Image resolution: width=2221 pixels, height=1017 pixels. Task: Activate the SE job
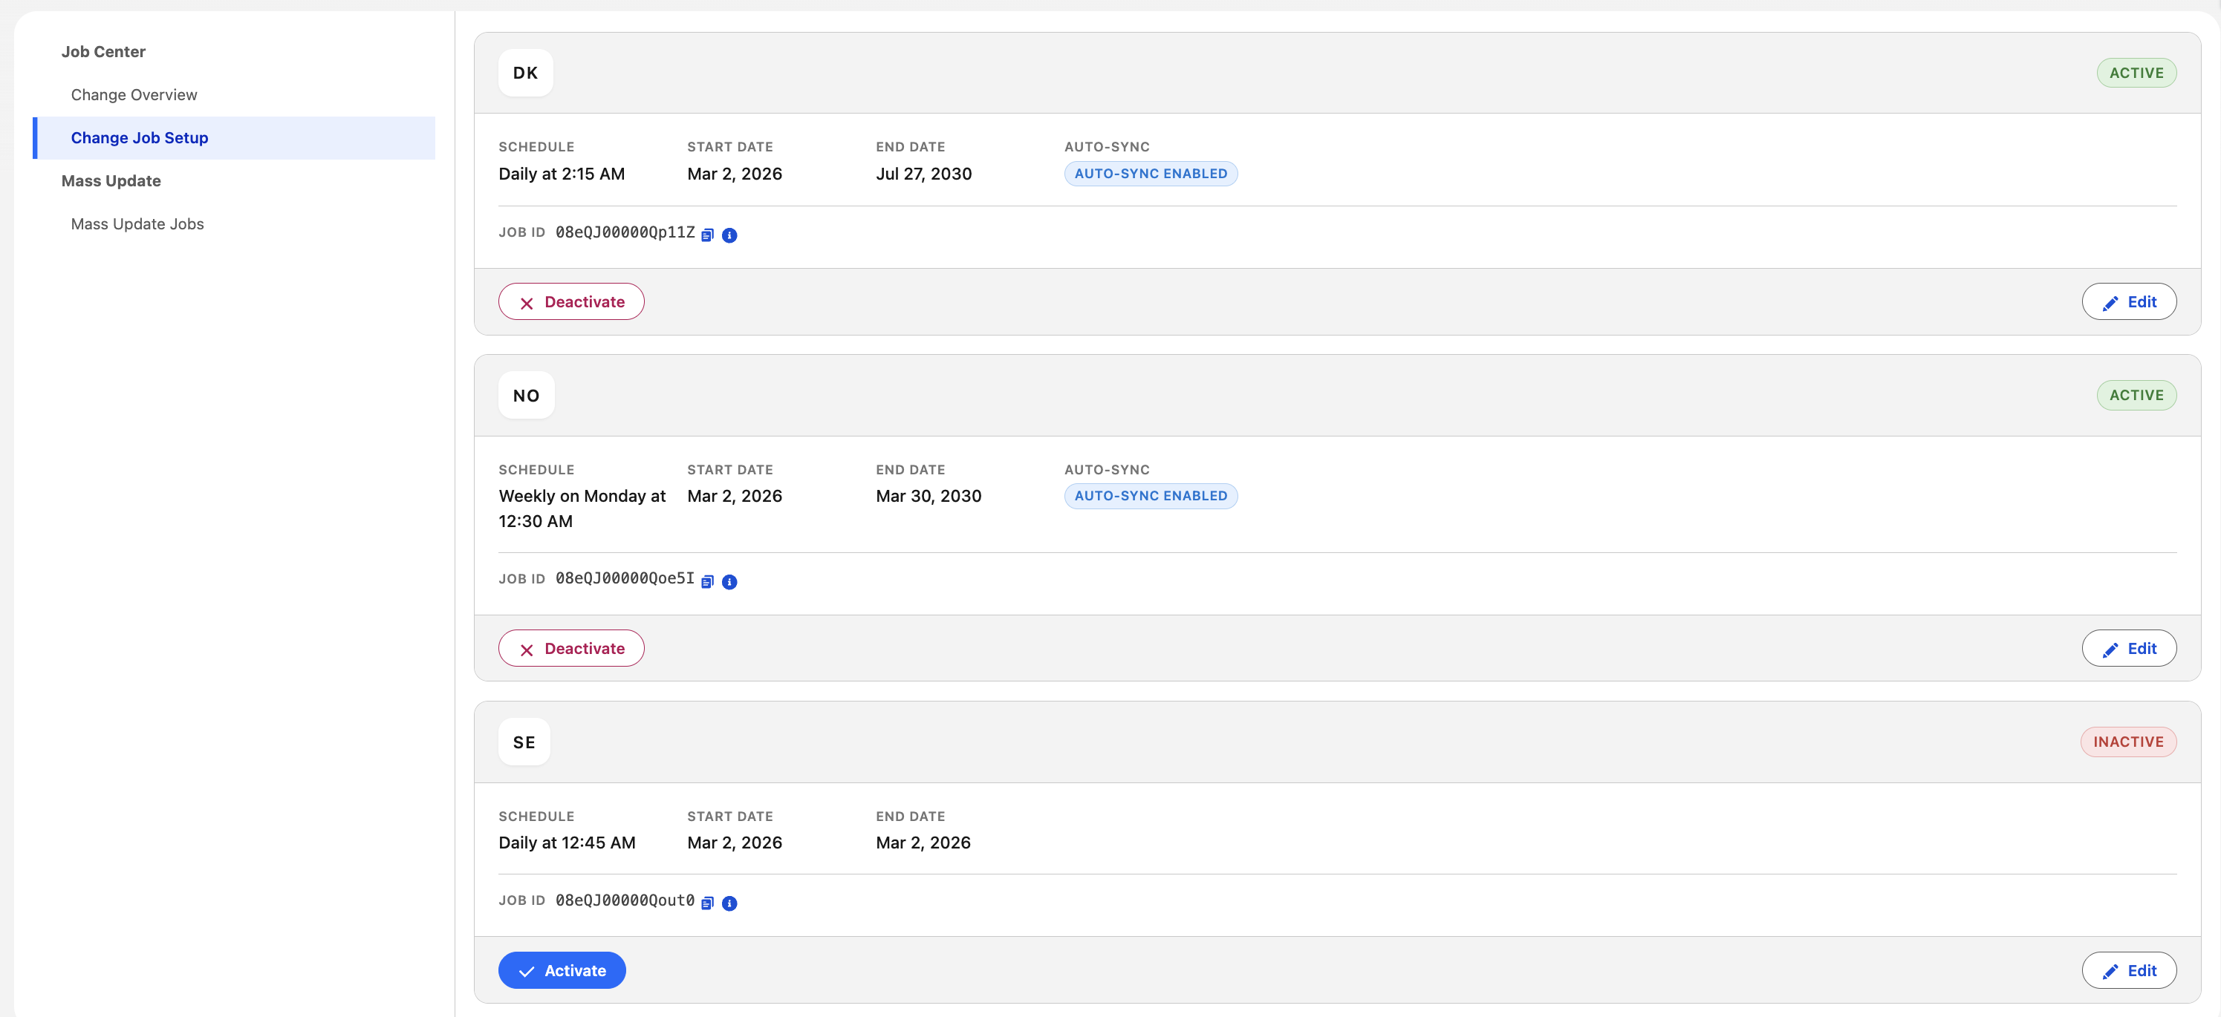pos(562,970)
